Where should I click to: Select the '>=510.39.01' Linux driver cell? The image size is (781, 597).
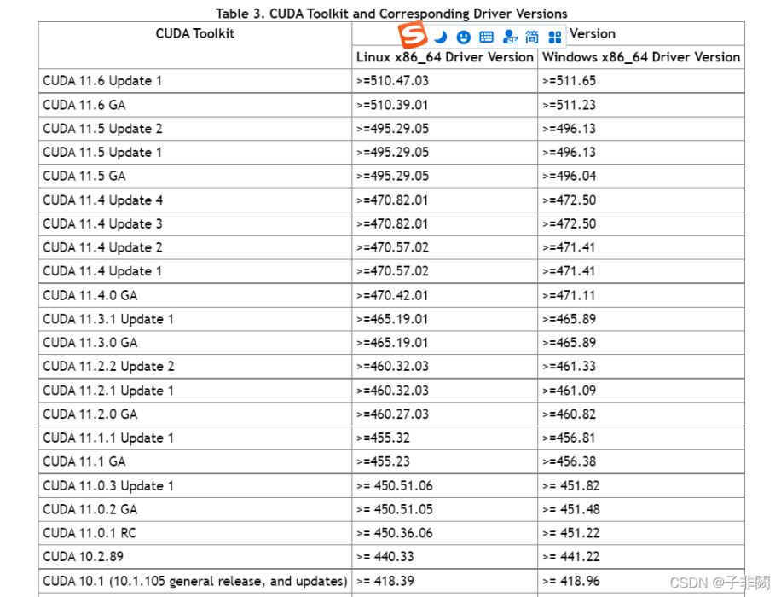click(x=444, y=105)
